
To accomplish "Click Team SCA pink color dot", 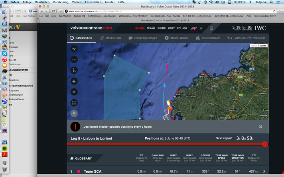I will (x=79, y=171).
